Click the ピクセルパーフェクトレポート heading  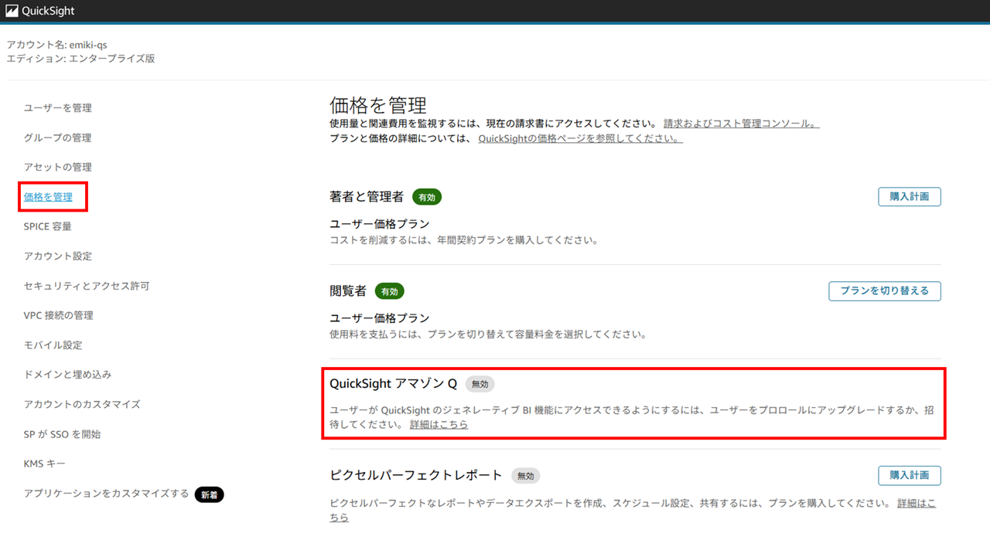416,475
